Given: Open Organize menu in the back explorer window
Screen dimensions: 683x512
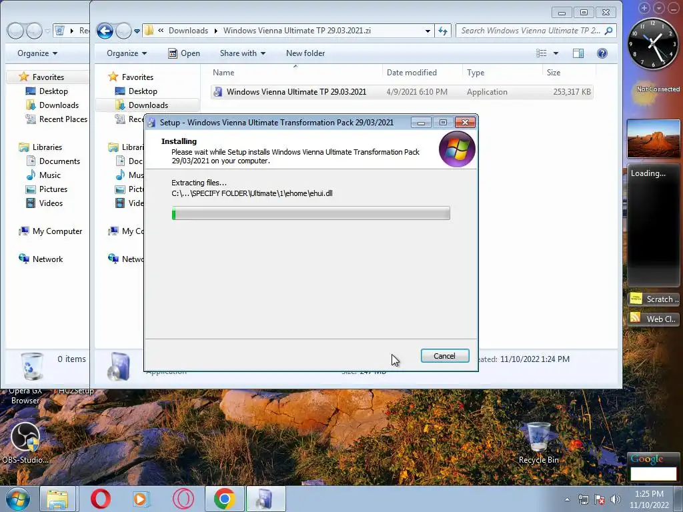Looking at the screenshot, I should (x=37, y=53).
